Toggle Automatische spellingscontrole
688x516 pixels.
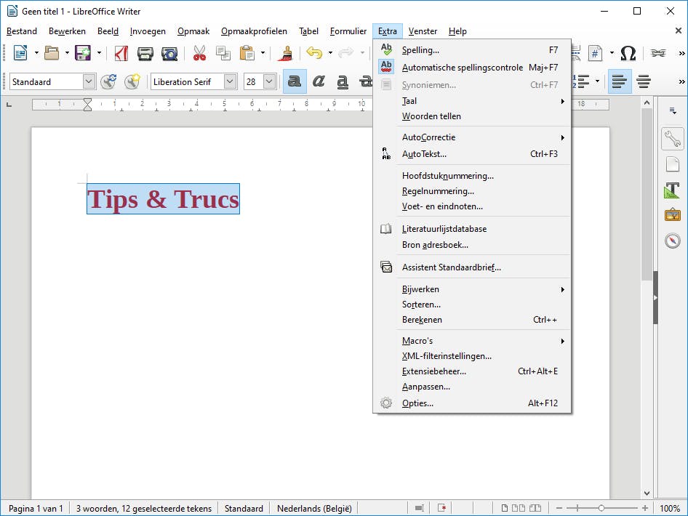coord(472,68)
